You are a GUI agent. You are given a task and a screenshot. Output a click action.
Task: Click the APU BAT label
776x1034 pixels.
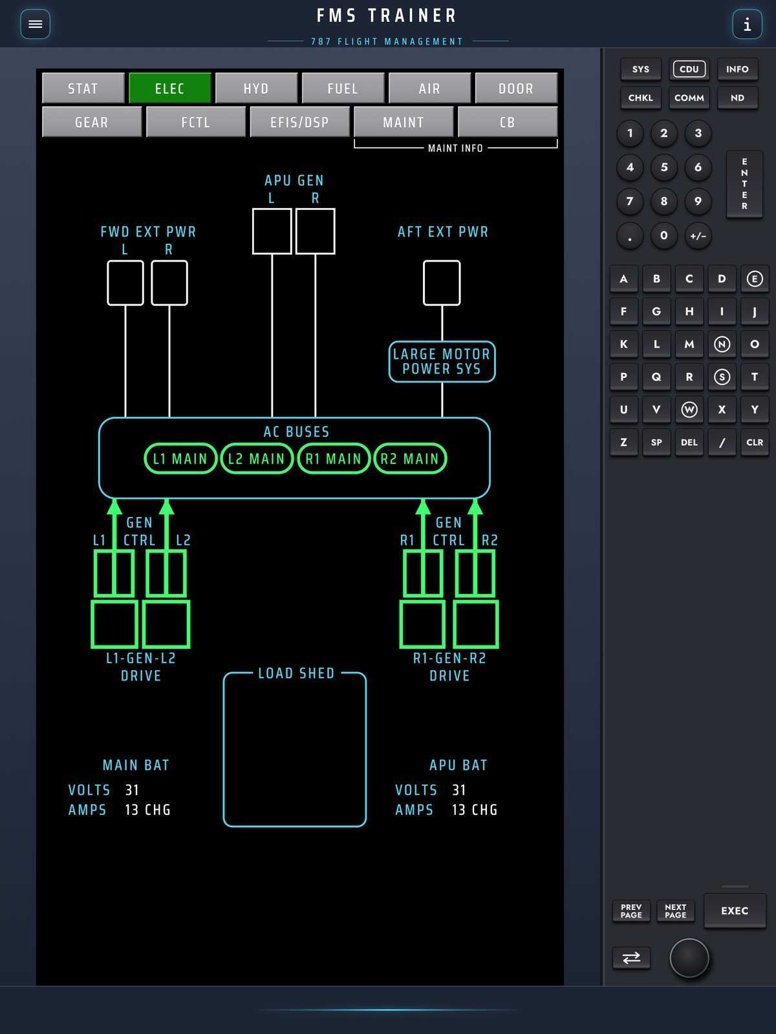[458, 765]
